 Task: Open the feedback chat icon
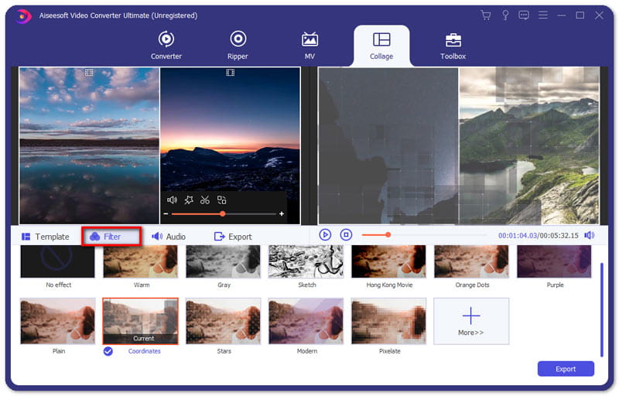(x=524, y=15)
